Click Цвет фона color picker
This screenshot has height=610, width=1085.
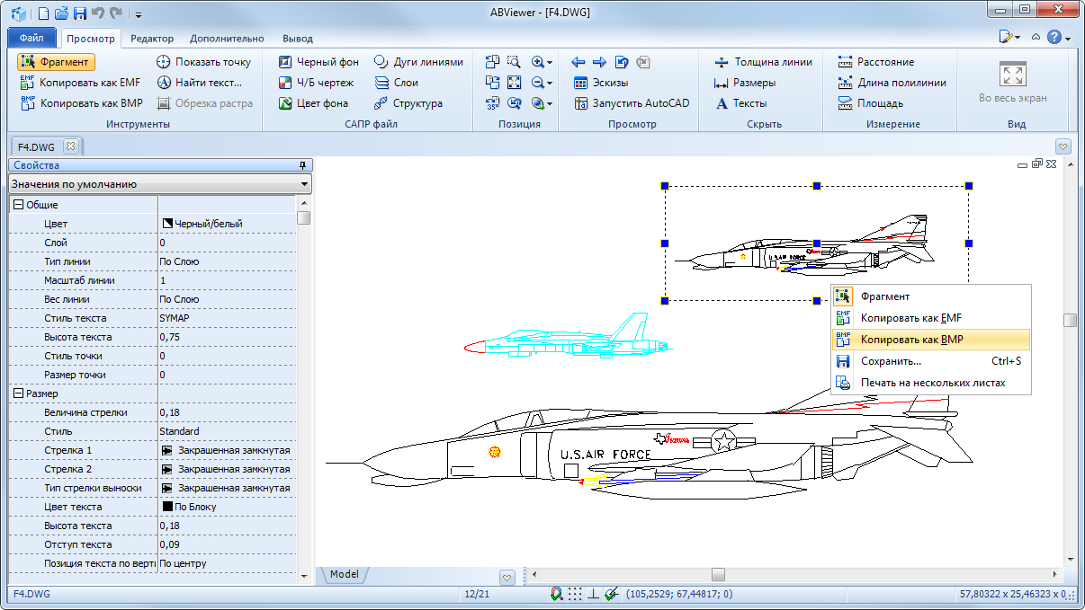click(312, 103)
